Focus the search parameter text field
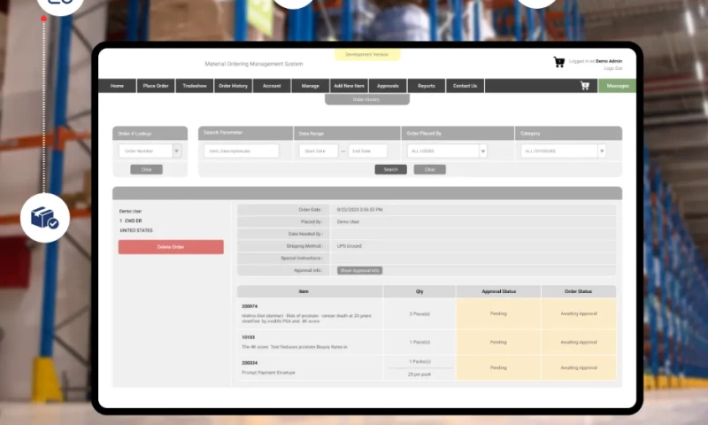Viewport: 708px width, 425px height. tap(241, 151)
